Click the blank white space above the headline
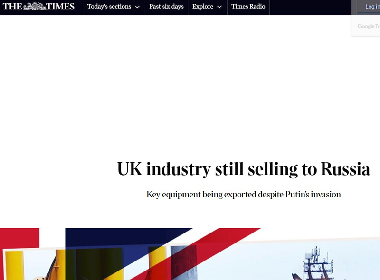The image size is (380, 280). (x=190, y=85)
